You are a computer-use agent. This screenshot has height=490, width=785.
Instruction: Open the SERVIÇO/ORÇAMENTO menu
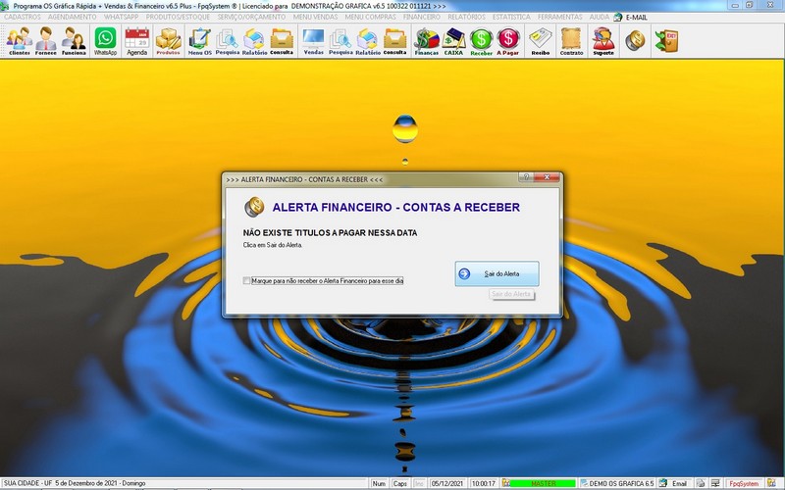coord(251,17)
